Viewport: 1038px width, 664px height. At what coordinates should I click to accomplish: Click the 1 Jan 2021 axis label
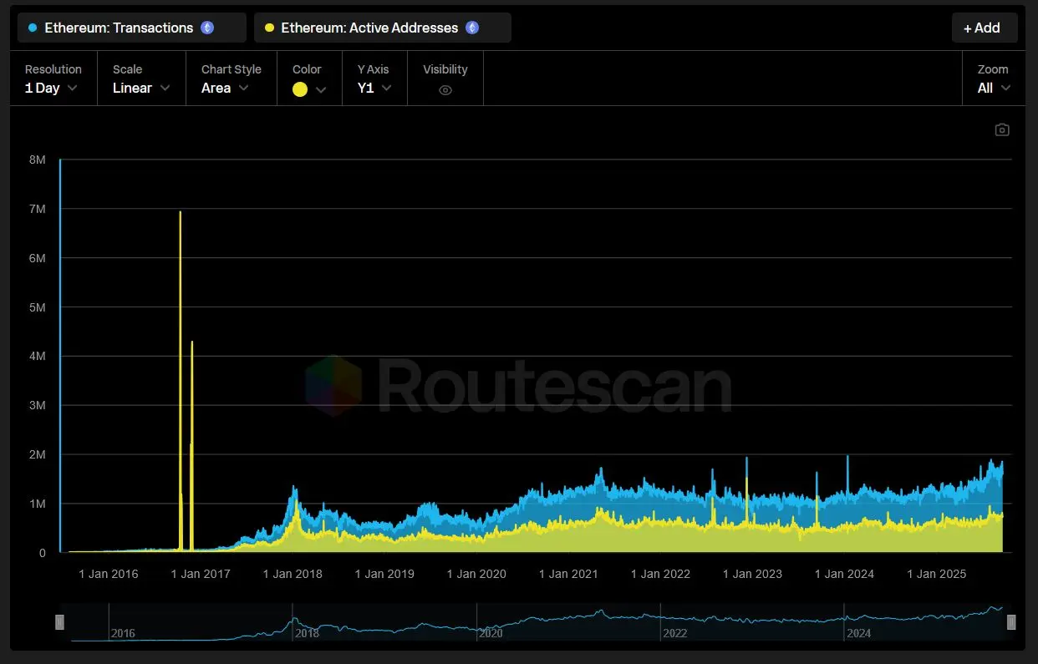click(x=568, y=574)
